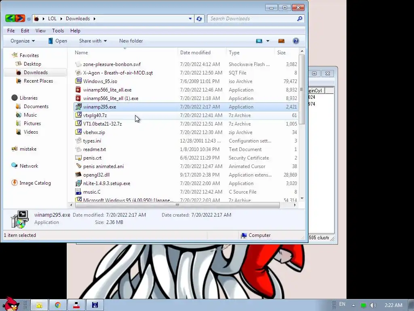Screen dimensions: 414x311
Task: Open the Organize dropdown
Action: pos(23,41)
